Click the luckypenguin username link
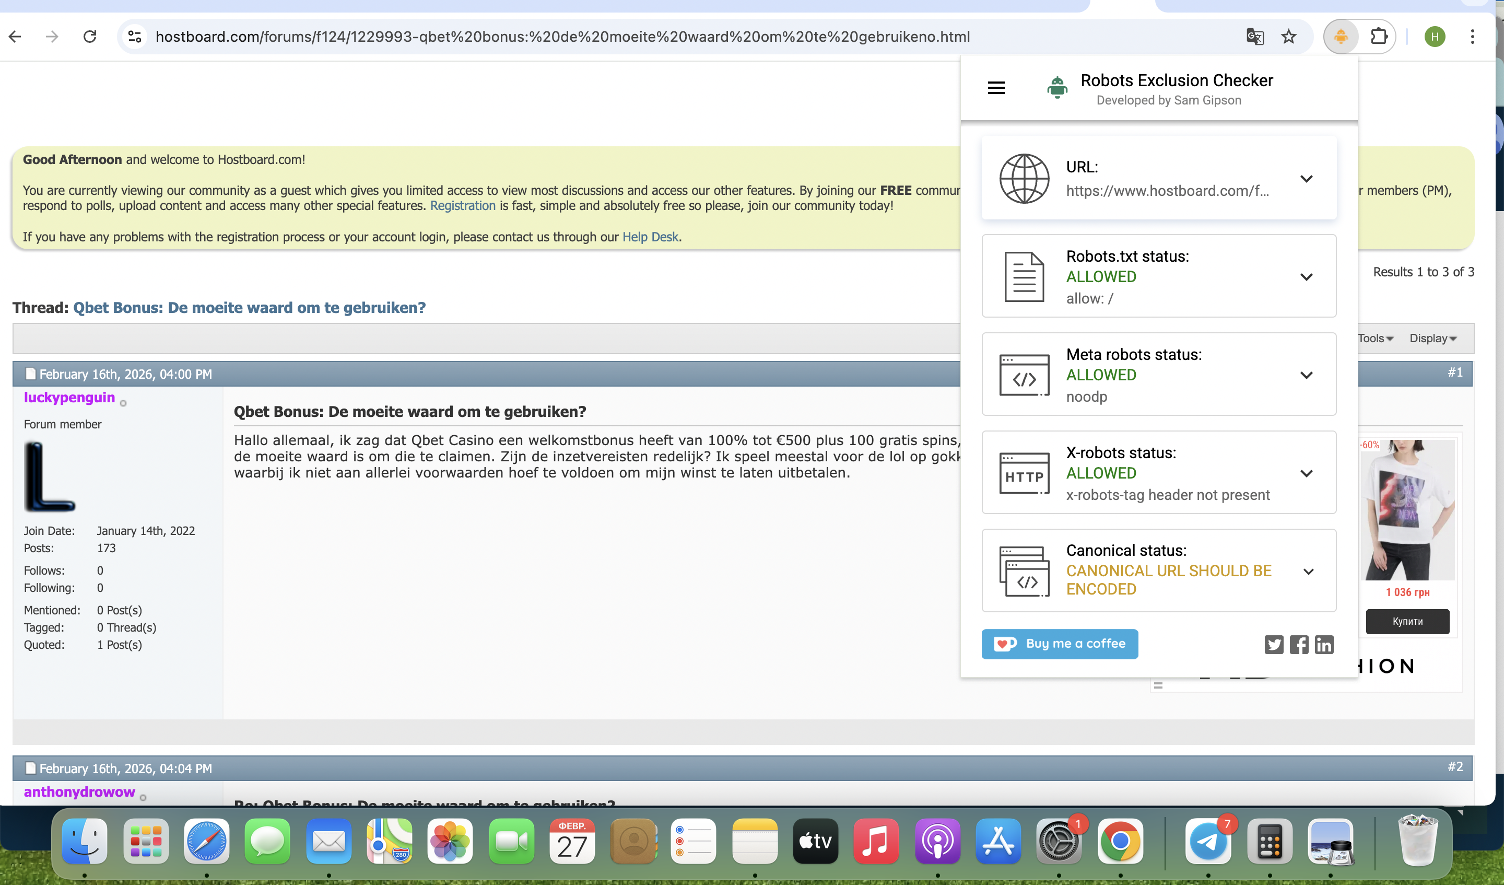The height and width of the screenshot is (885, 1504). [x=69, y=397]
